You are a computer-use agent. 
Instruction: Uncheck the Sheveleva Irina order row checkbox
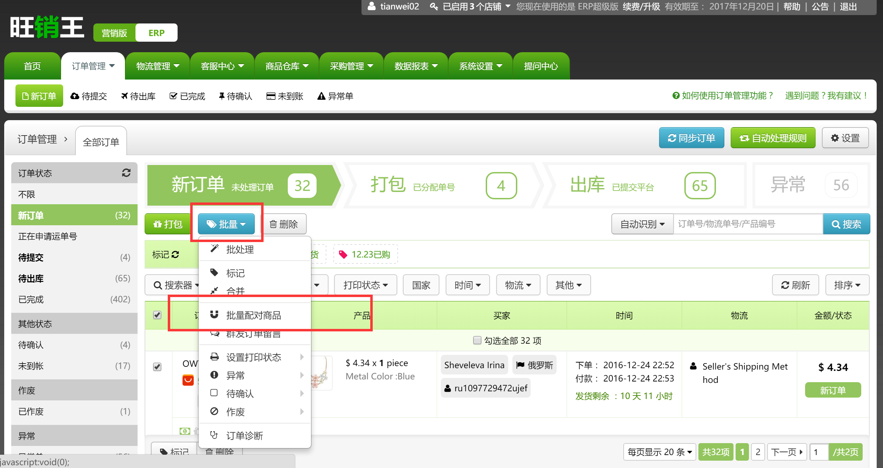tap(157, 367)
